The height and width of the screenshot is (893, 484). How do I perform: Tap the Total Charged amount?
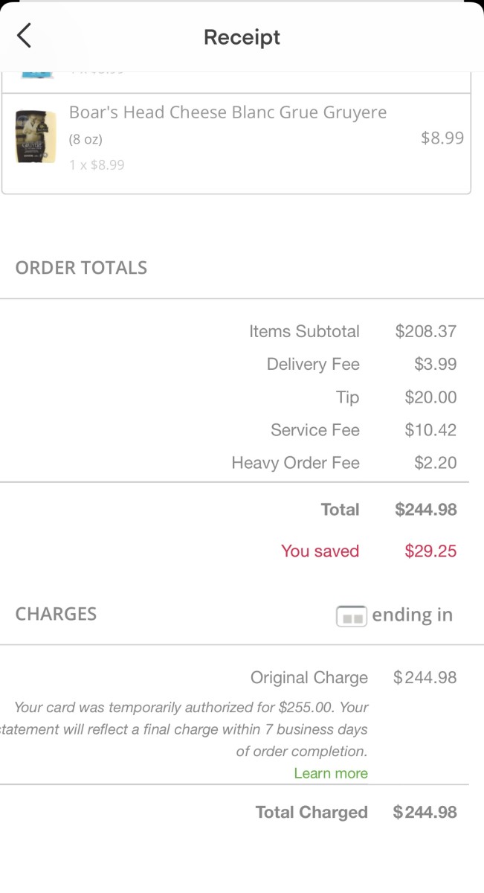pyautogui.click(x=425, y=812)
